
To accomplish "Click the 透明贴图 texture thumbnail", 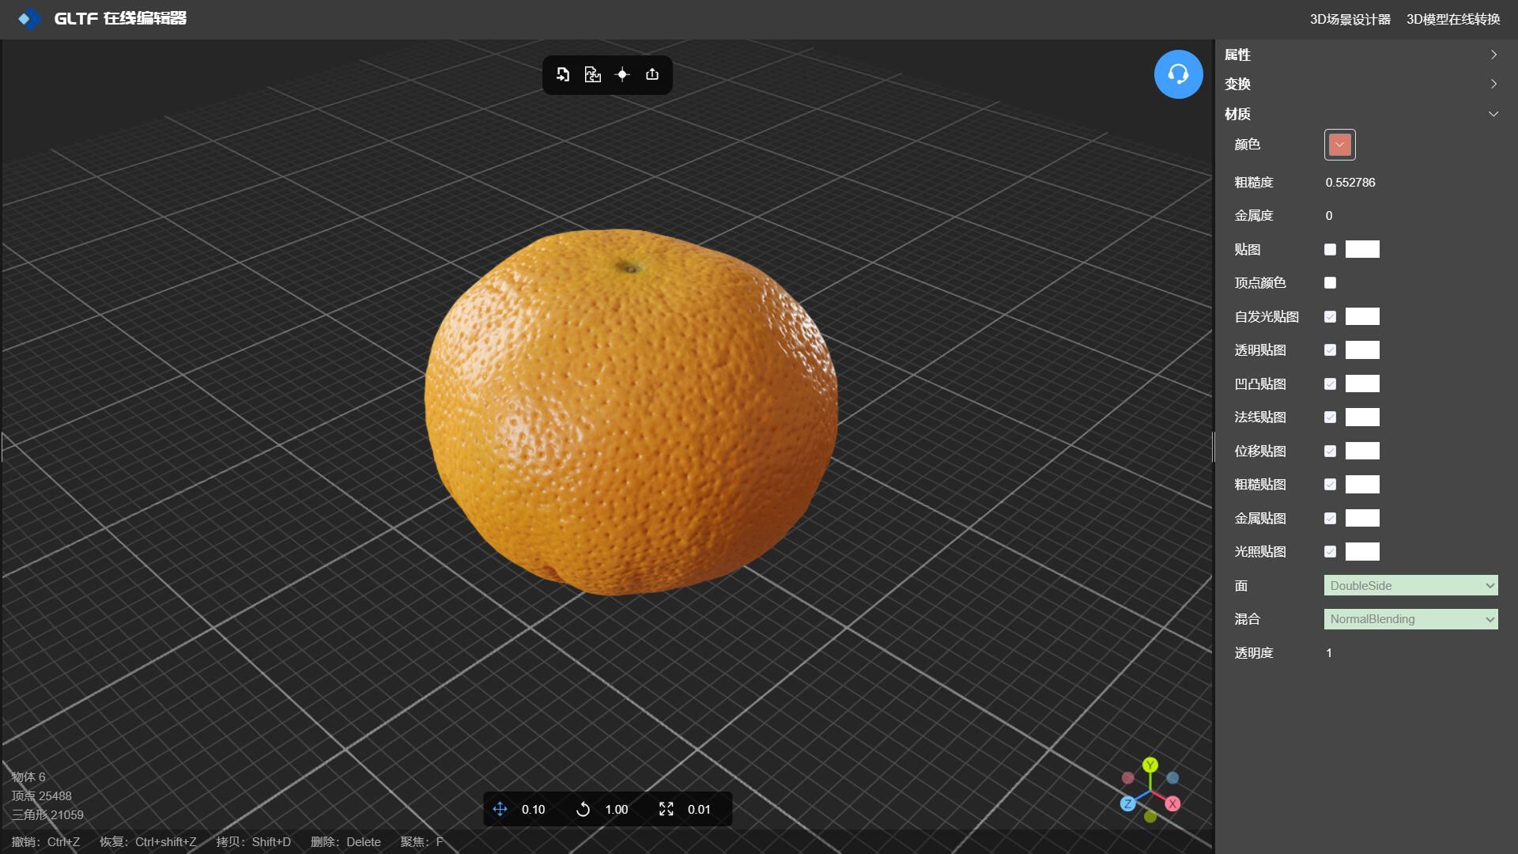I will (1362, 350).
